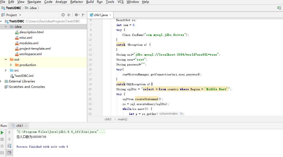This screenshot has width=283, height=157.
Task: Click the chk1.java tab class icon
Action: (91, 15)
